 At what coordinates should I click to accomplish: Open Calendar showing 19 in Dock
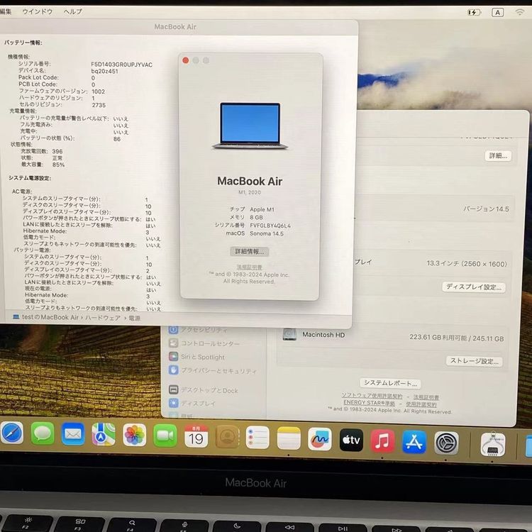tap(196, 436)
